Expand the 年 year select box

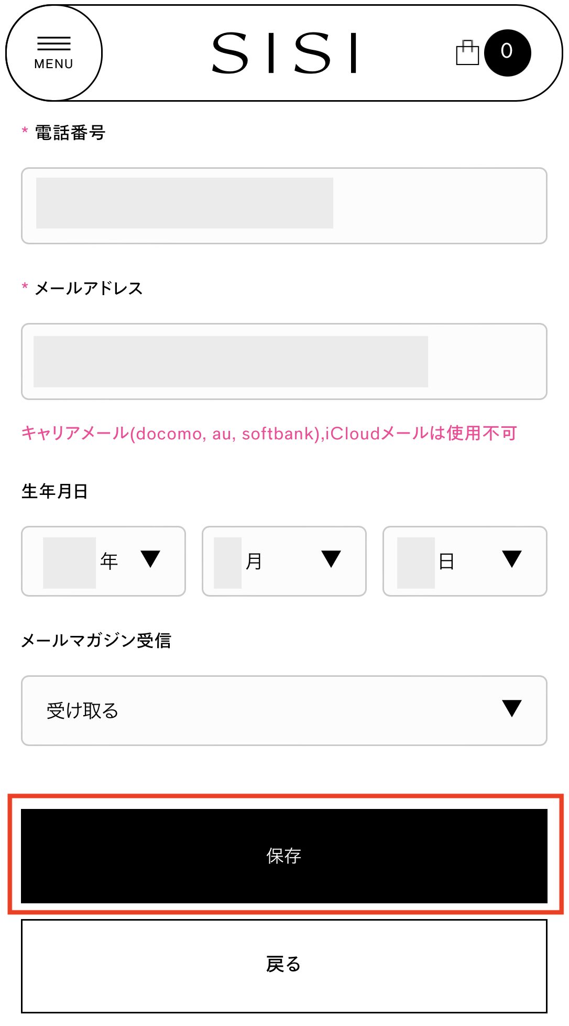tap(103, 561)
